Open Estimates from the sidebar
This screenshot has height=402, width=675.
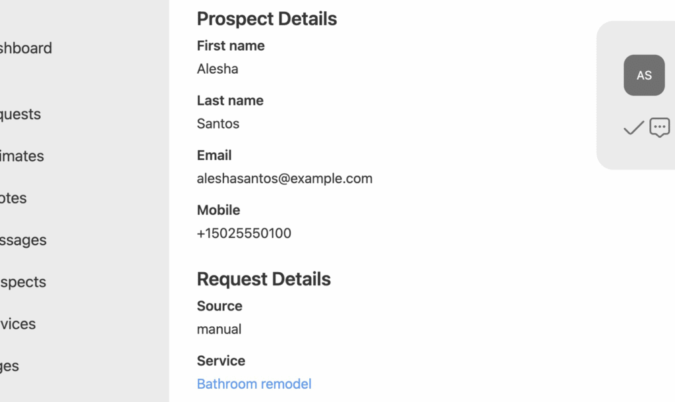click(x=21, y=156)
